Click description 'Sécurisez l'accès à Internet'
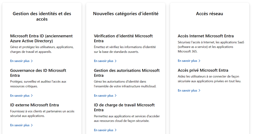The width and height of the screenshot is (257, 134). (x=211, y=47)
